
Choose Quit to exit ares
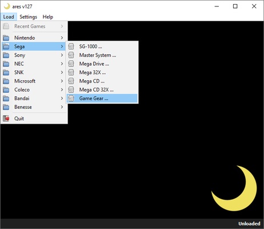pos(34,119)
